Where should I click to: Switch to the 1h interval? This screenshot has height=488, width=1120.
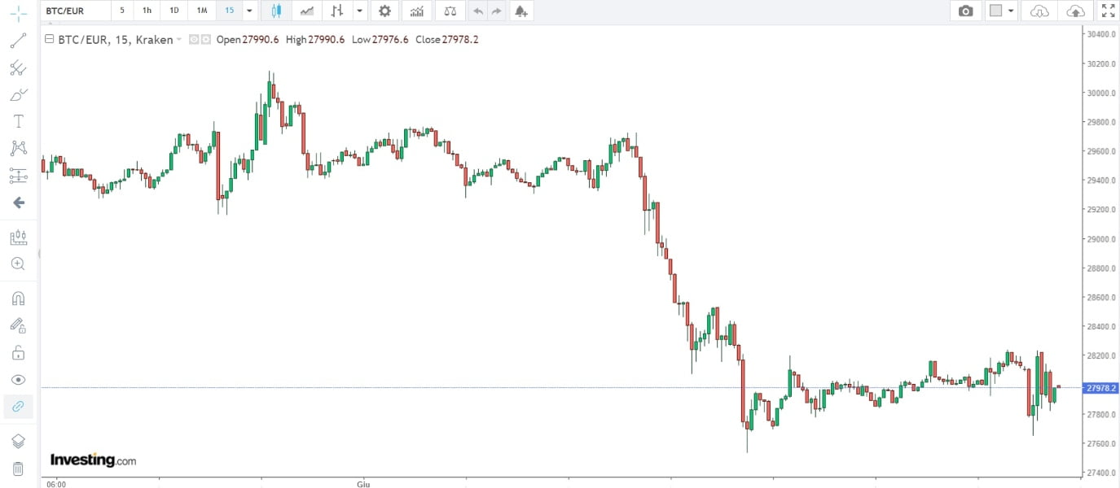147,11
